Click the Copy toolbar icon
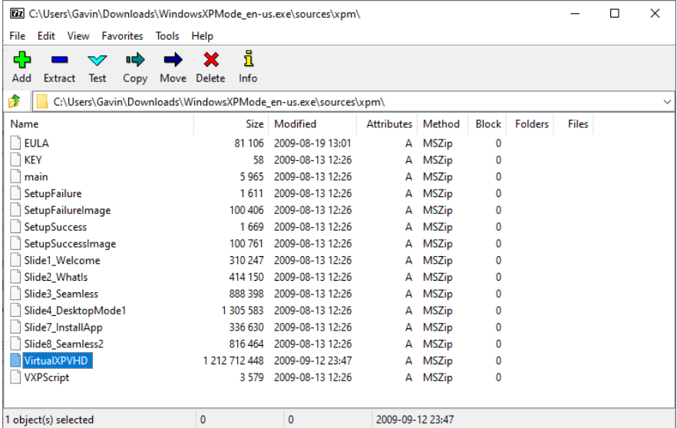 [x=135, y=60]
